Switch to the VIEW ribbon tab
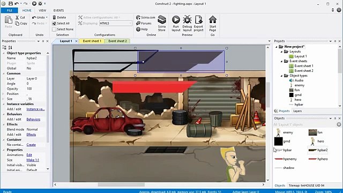This screenshot has height=193, width=343. tap(42, 10)
